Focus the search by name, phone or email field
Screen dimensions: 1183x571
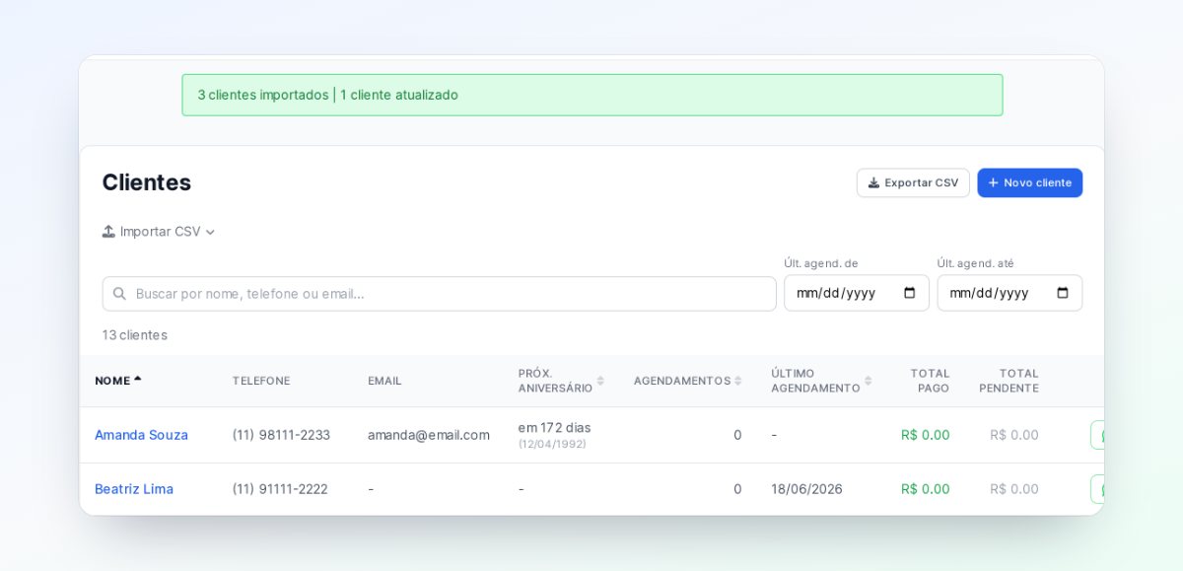439,294
